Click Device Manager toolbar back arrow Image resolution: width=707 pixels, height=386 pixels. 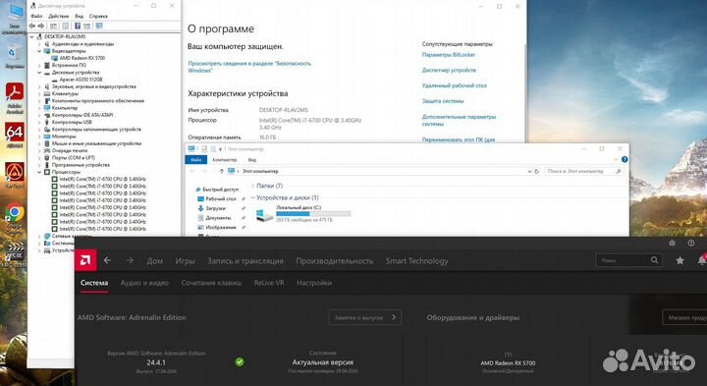point(32,27)
